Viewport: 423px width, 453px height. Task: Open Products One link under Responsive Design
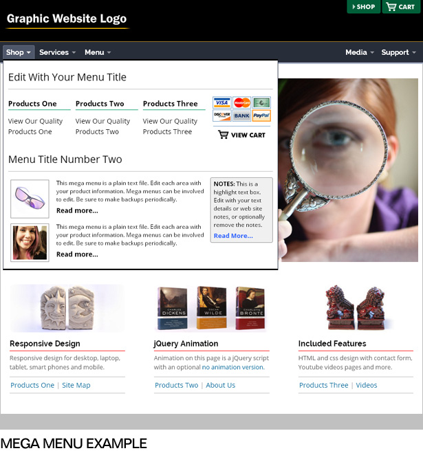coord(32,385)
